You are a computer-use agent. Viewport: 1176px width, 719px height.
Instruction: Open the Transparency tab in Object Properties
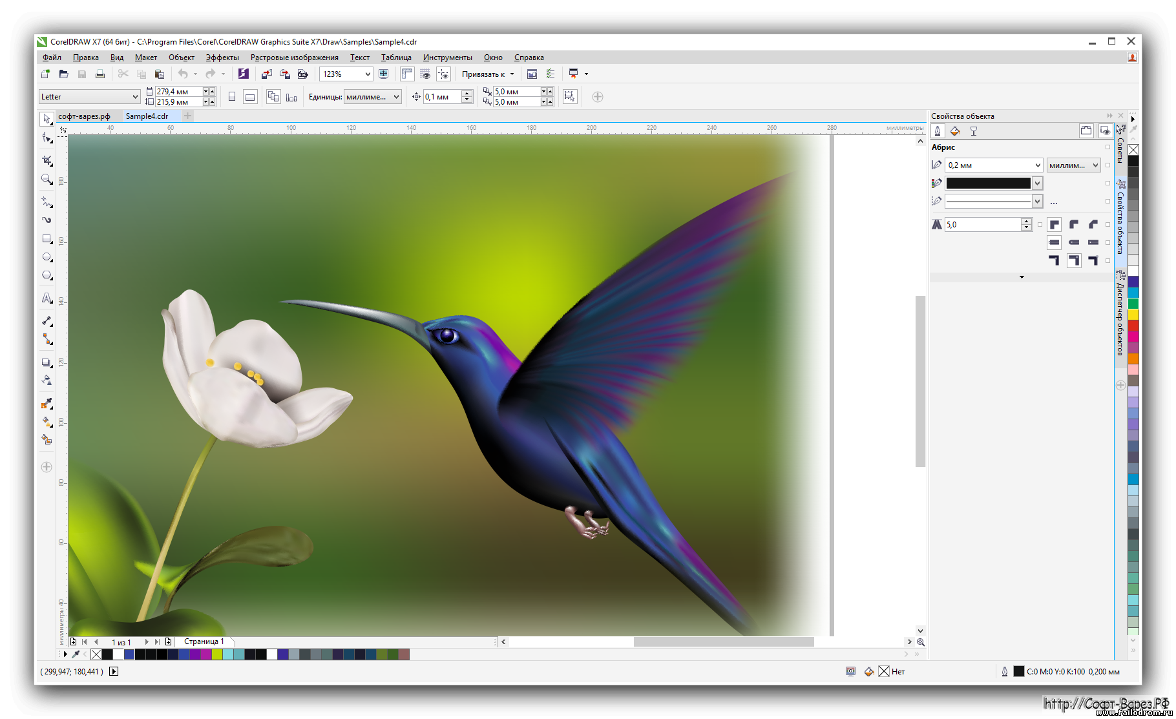coord(973,131)
